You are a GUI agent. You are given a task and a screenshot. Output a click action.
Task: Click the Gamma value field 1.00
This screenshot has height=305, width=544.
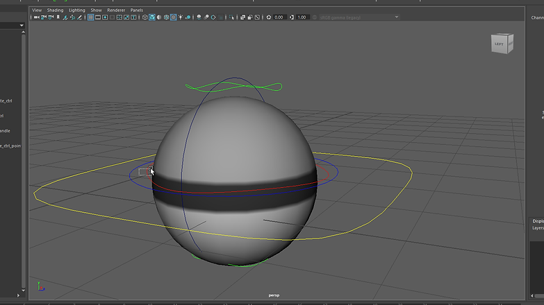302,17
